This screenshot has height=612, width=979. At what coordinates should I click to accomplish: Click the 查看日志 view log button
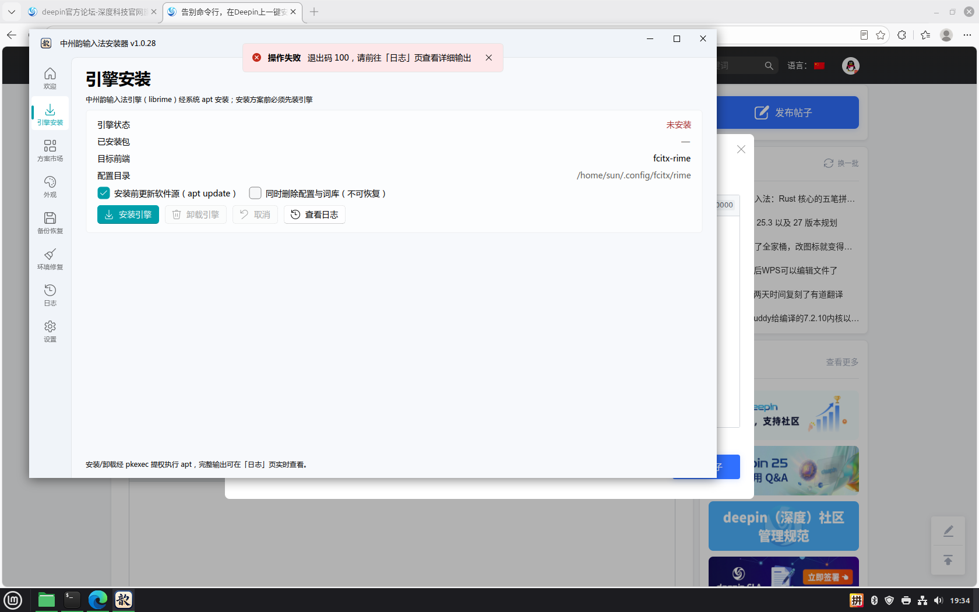315,214
